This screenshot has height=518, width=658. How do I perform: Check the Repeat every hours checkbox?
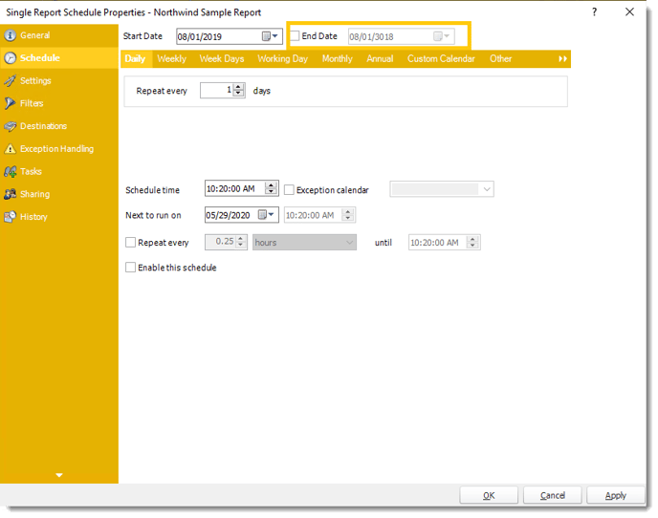pyautogui.click(x=130, y=243)
